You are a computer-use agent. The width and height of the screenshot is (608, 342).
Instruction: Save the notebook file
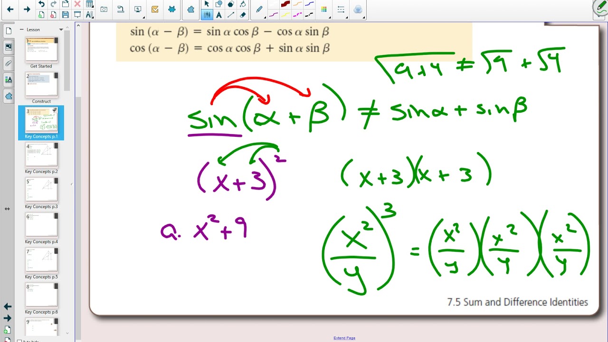pos(65,15)
